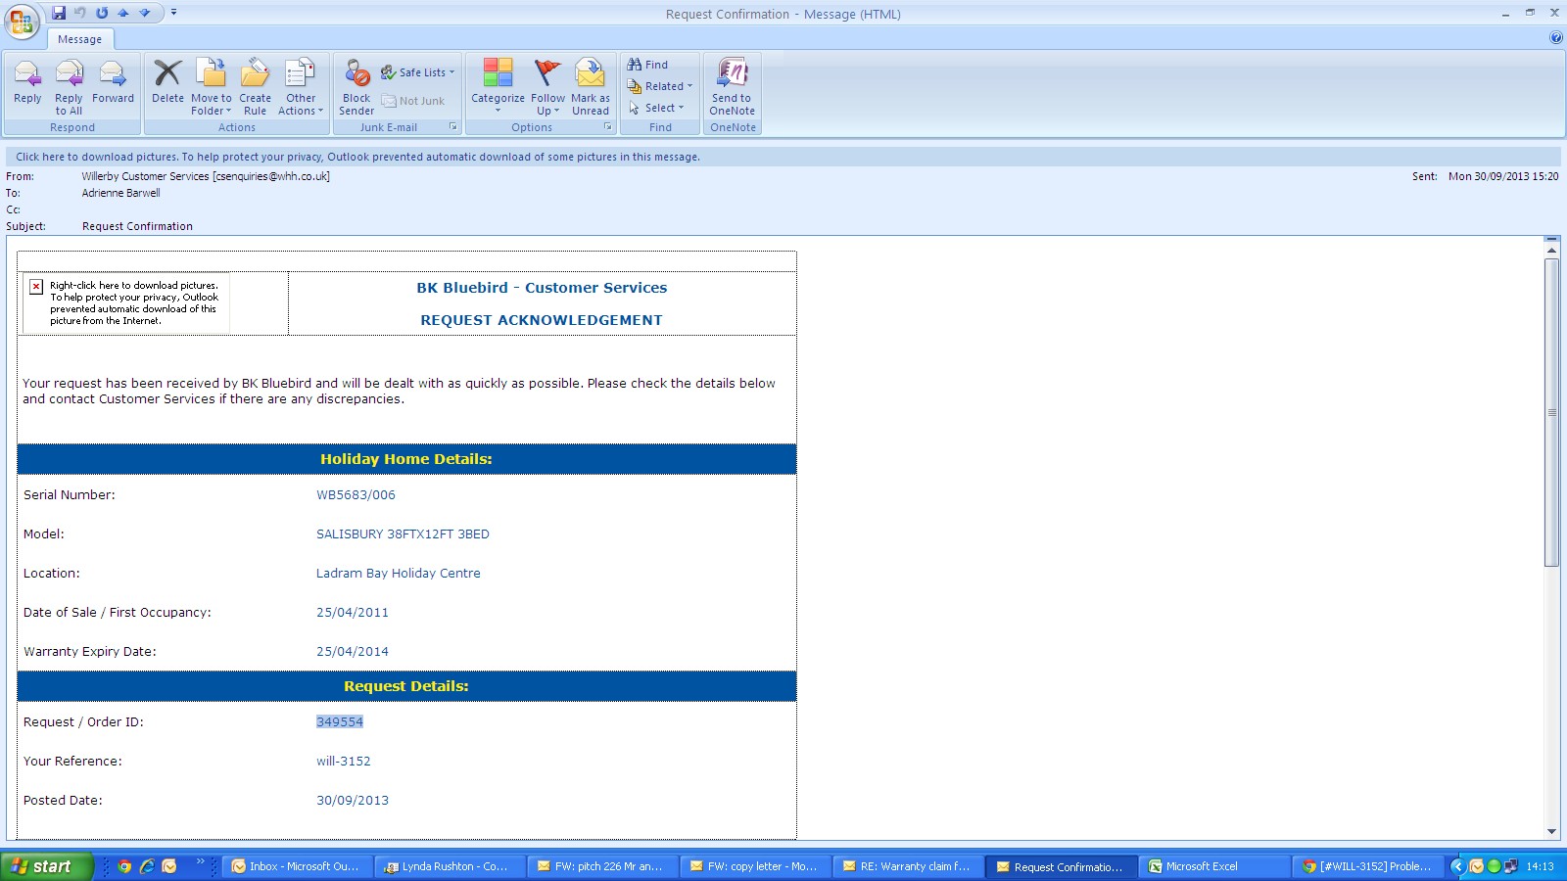Click the posted date 30/09/2013
This screenshot has width=1567, height=881.
coord(353,800)
